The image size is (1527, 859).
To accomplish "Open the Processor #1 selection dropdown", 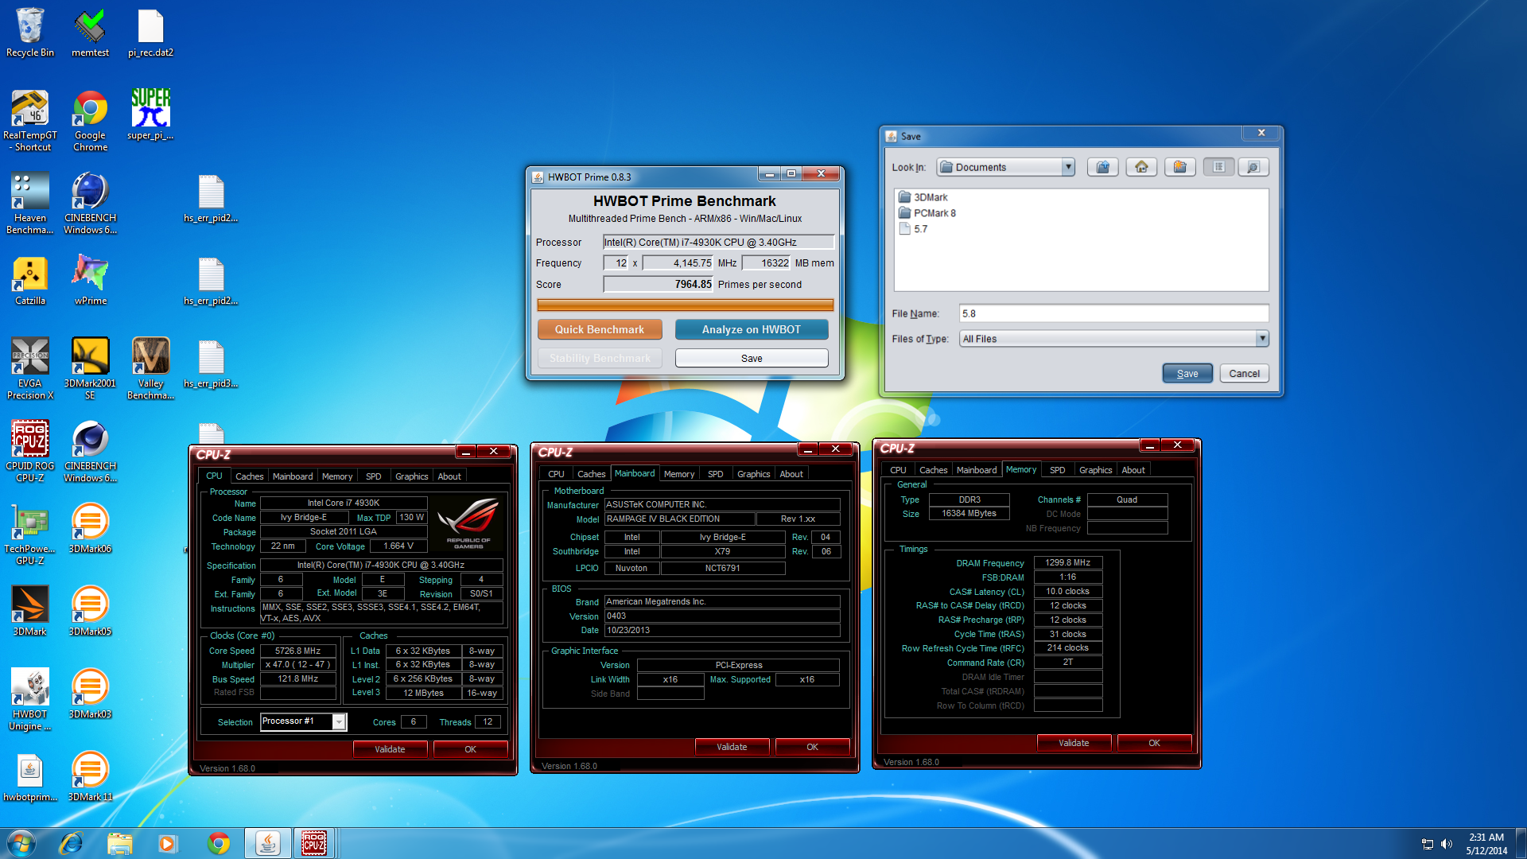I will [339, 721].
